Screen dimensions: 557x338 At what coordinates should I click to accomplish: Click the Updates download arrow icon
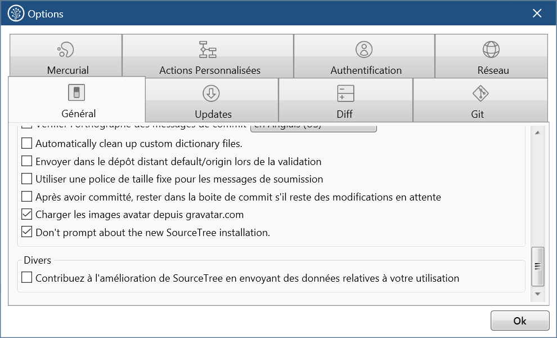[x=212, y=93]
